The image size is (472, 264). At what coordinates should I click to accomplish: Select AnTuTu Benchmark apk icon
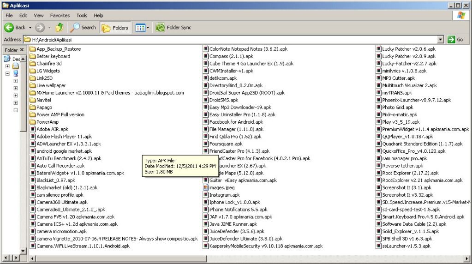pos(33,158)
